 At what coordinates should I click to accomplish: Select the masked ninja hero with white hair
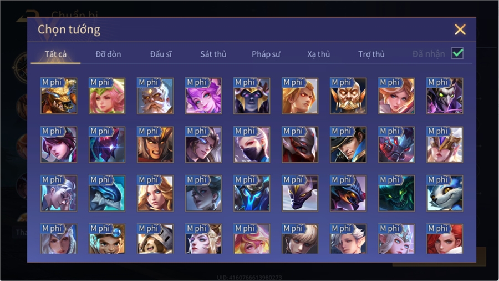[x=252, y=144]
